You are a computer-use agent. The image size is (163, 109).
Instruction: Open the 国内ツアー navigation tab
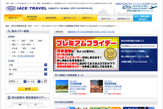[x=88, y=18]
